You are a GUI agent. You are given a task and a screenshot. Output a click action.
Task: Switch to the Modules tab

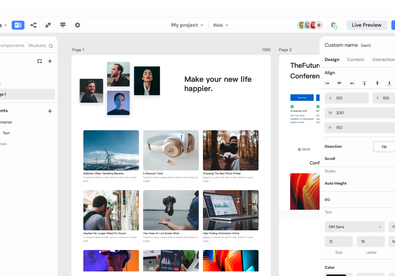37,45
